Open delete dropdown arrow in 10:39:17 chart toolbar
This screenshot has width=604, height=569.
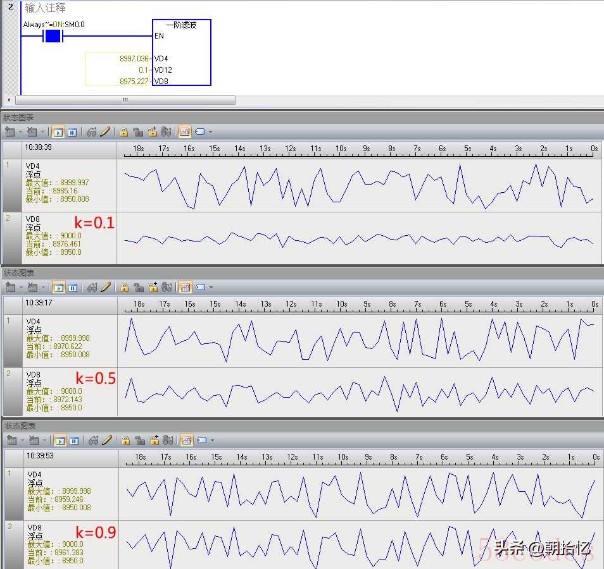[x=43, y=288]
